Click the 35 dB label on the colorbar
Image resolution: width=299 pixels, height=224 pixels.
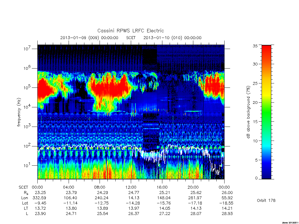[255, 46]
